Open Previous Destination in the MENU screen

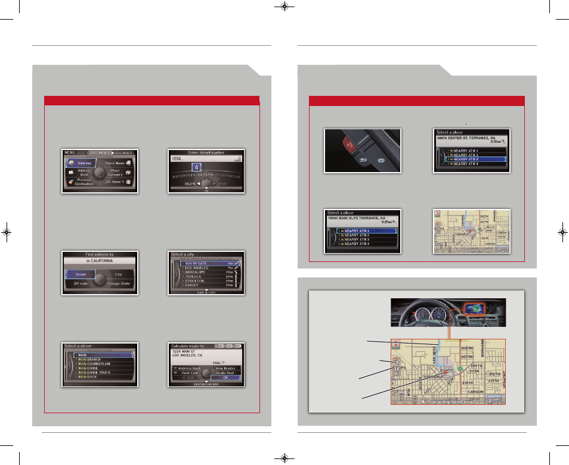click(x=84, y=182)
